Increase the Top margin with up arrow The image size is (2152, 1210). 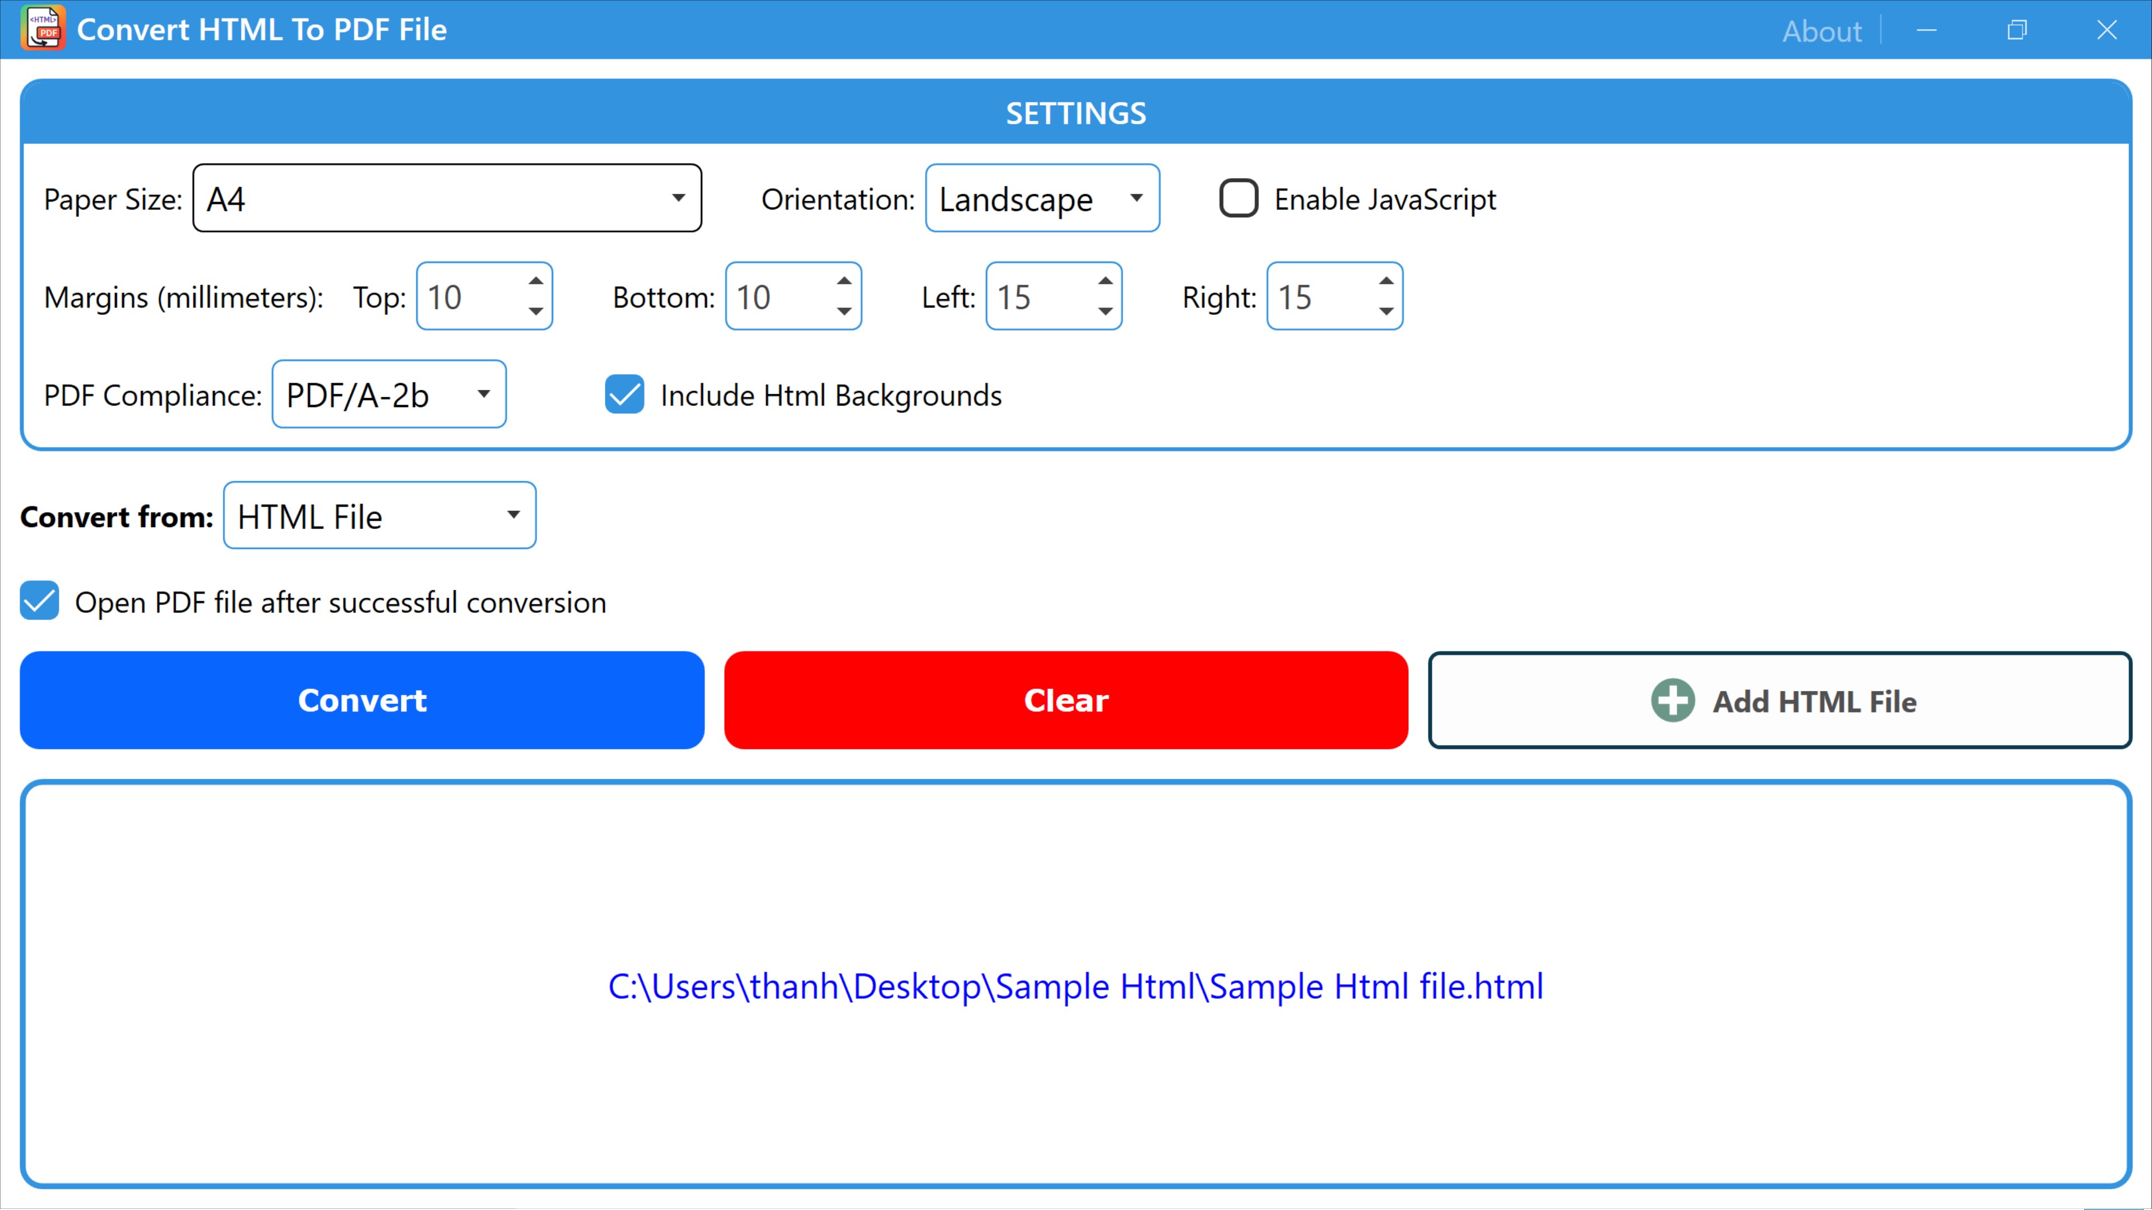coord(536,281)
